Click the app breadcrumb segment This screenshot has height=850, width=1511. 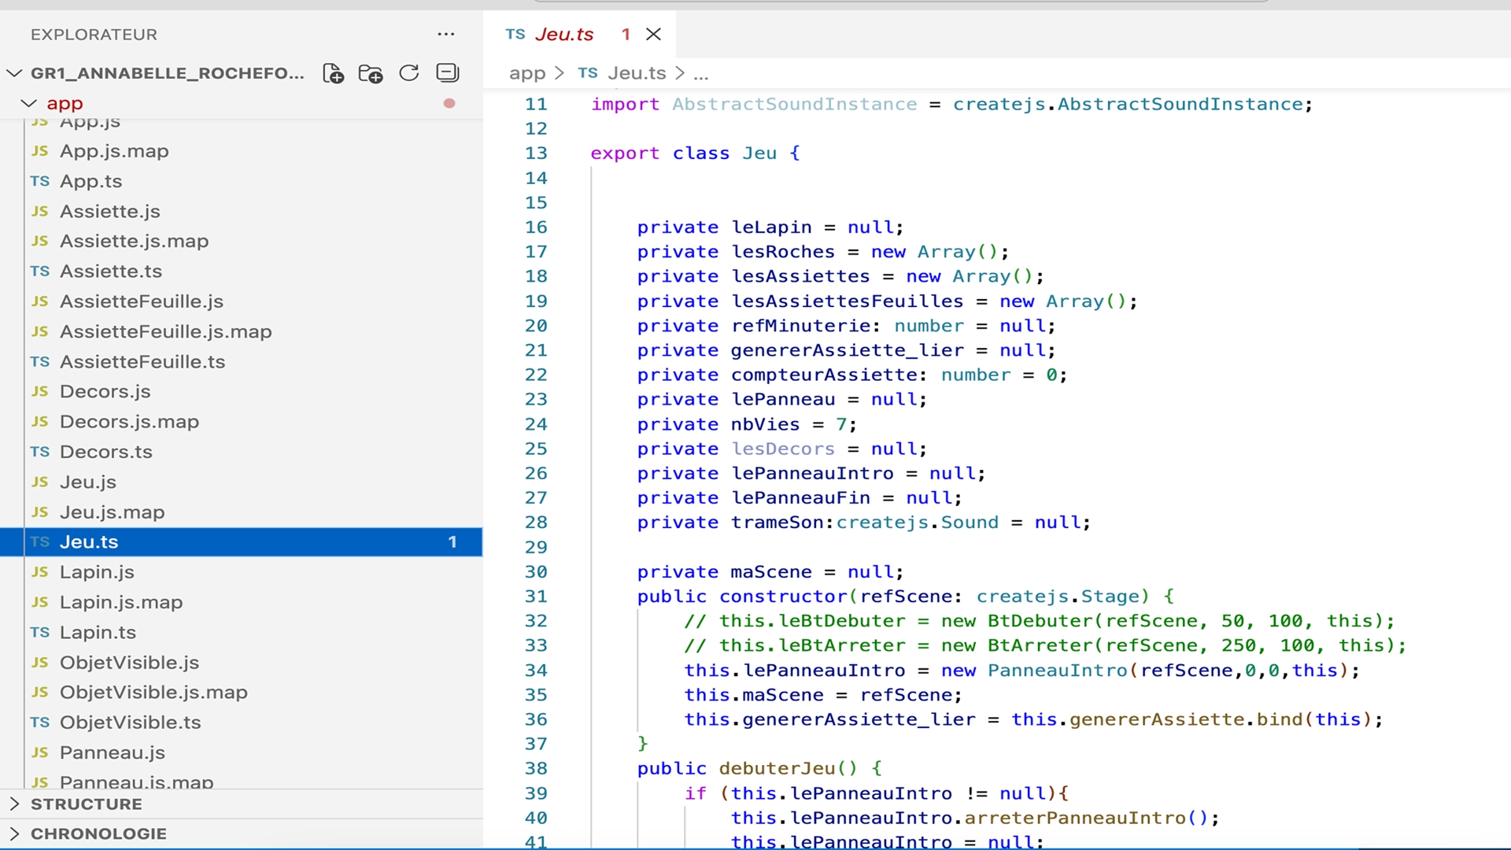pyautogui.click(x=526, y=73)
